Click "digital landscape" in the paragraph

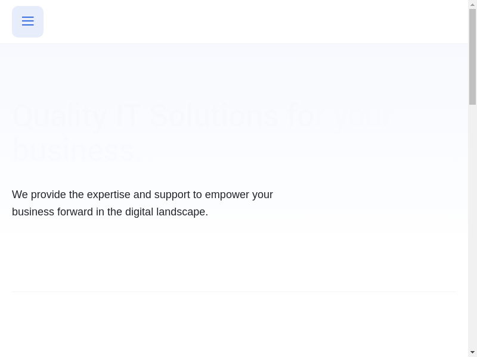(166, 212)
